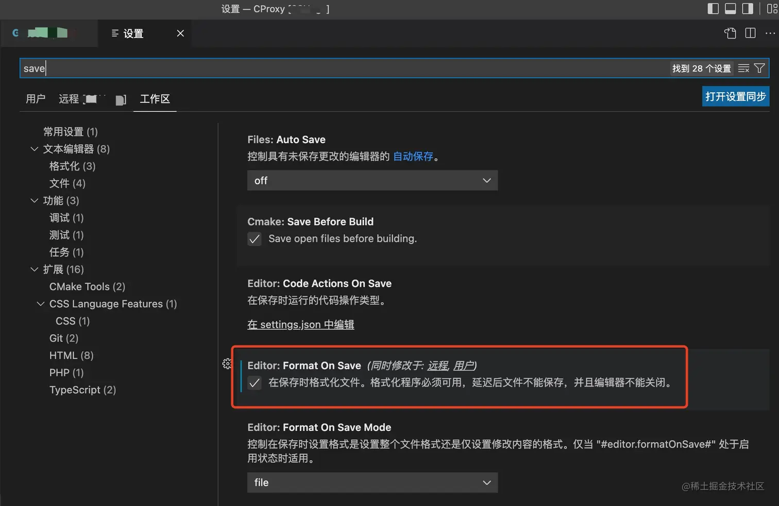This screenshot has width=779, height=506.
Task: Select 格式化 (3) tree item
Action: tap(72, 166)
